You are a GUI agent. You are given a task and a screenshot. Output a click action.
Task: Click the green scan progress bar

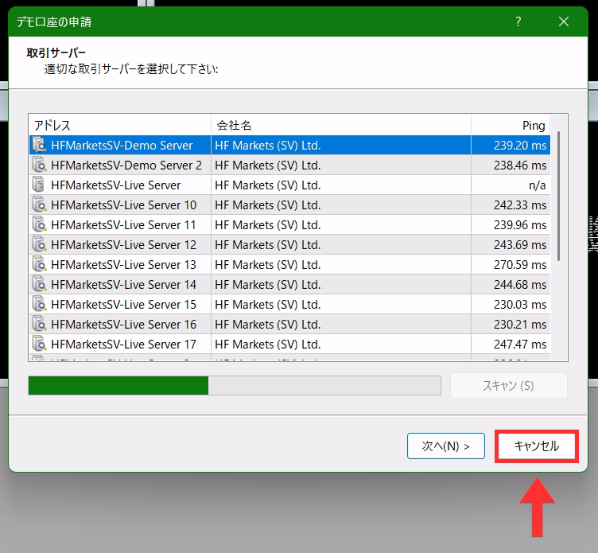[x=235, y=385]
